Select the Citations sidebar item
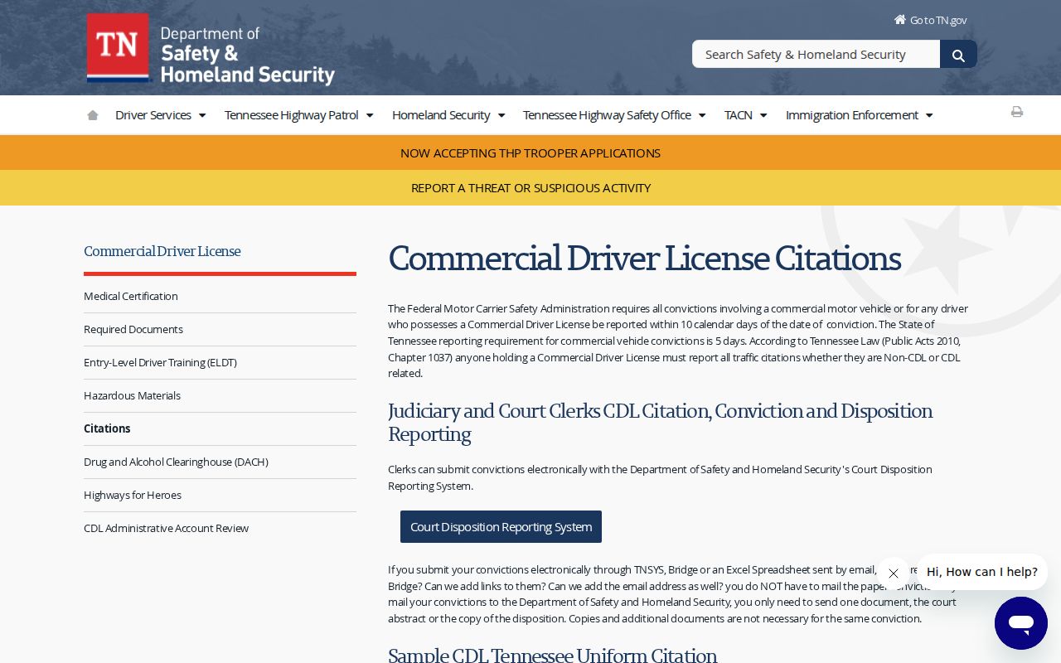1061x663 pixels. tap(107, 429)
